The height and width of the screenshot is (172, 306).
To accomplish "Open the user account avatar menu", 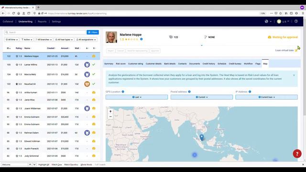I will [x=283, y=21].
